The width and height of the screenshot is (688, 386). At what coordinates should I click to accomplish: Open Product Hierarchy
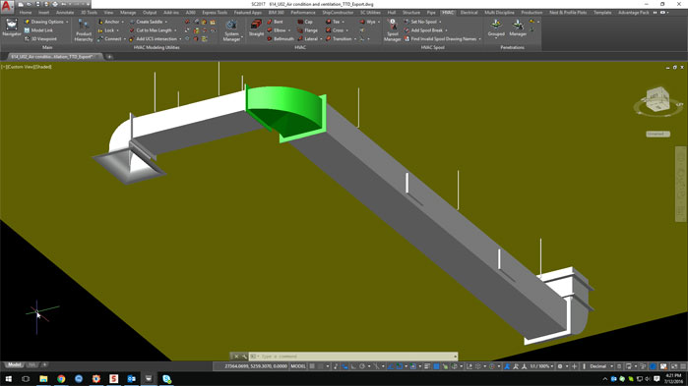click(x=84, y=30)
